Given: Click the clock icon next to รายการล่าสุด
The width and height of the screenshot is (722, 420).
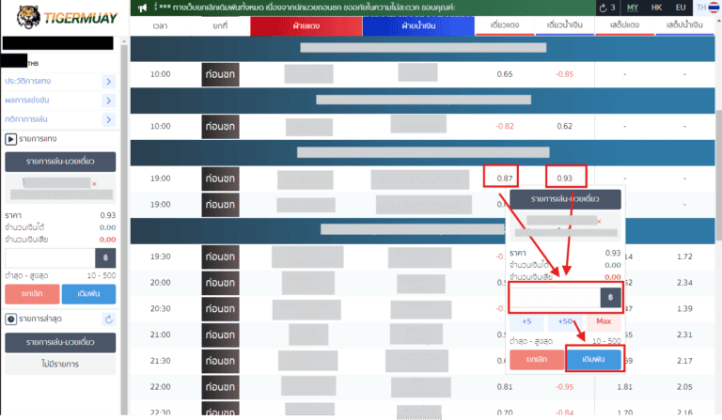Looking at the screenshot, I should [x=11, y=319].
